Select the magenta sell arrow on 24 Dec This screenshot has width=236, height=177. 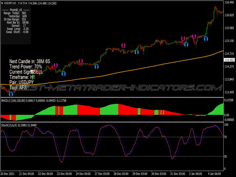[81, 61]
